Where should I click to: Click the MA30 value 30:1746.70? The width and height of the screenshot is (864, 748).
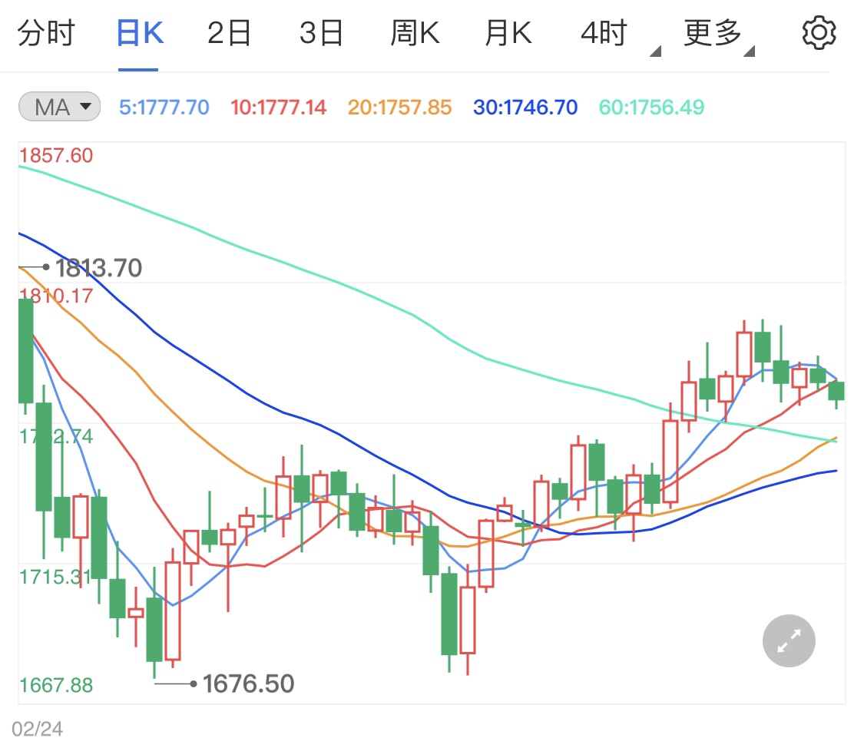[x=525, y=107]
